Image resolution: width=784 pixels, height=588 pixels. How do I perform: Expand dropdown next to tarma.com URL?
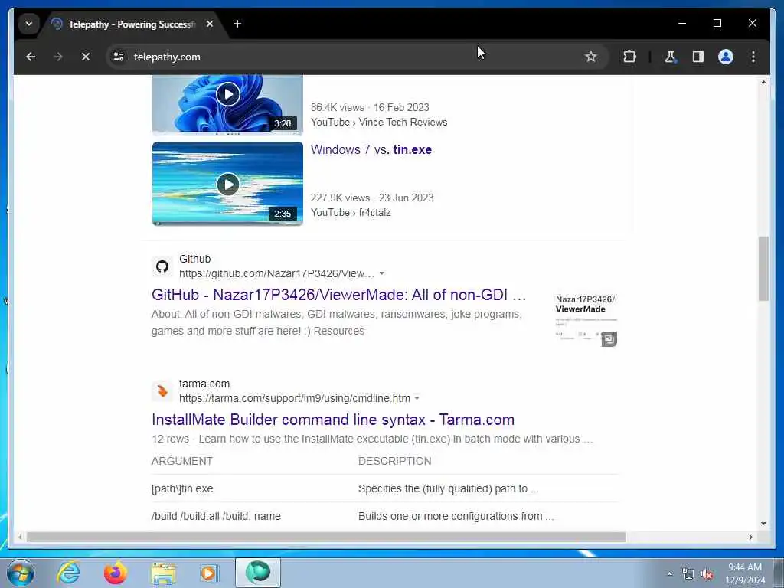pyautogui.click(x=417, y=398)
